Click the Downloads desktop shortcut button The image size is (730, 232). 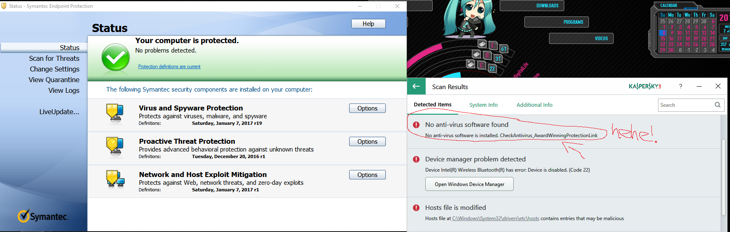tap(532, 6)
